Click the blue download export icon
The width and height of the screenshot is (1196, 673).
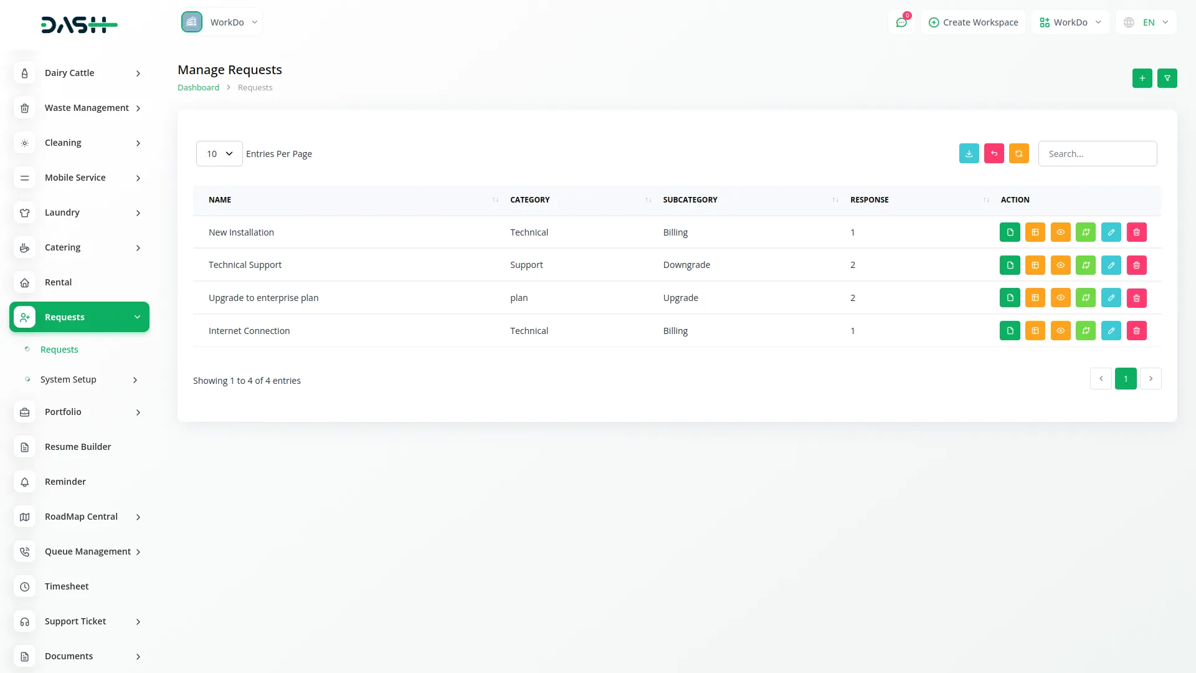[x=969, y=154]
